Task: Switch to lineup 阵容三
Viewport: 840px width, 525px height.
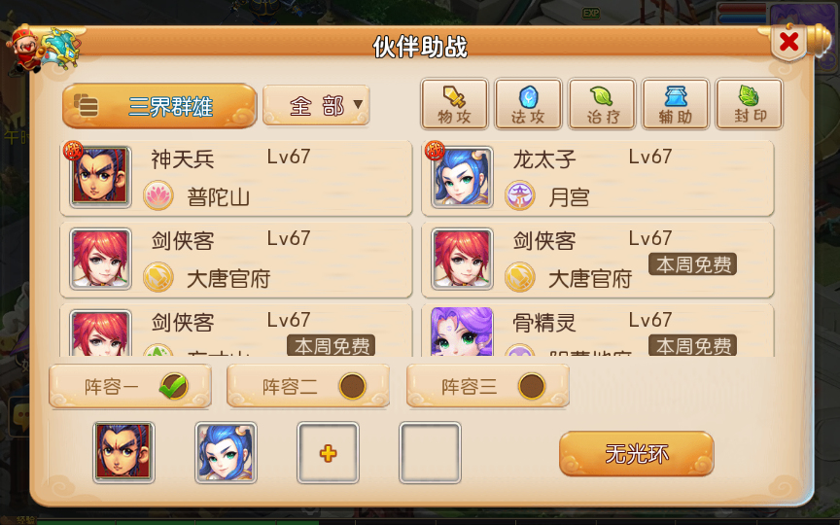Action: pos(487,386)
